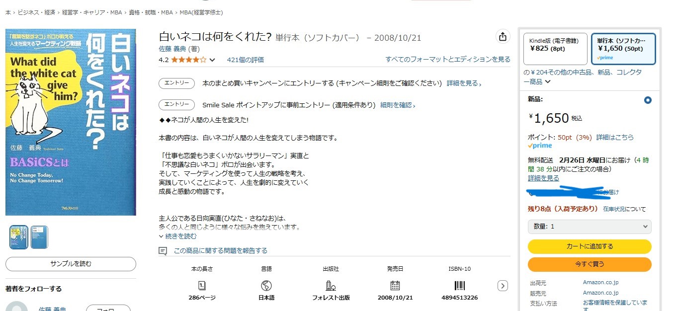The width and height of the screenshot is (675, 311).
Task: Click the release date calendar icon
Action: pyautogui.click(x=395, y=286)
